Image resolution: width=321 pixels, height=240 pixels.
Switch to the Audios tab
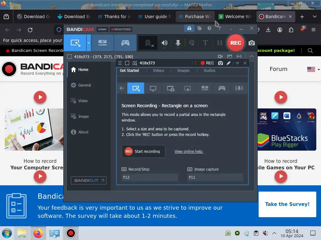tap(209, 70)
